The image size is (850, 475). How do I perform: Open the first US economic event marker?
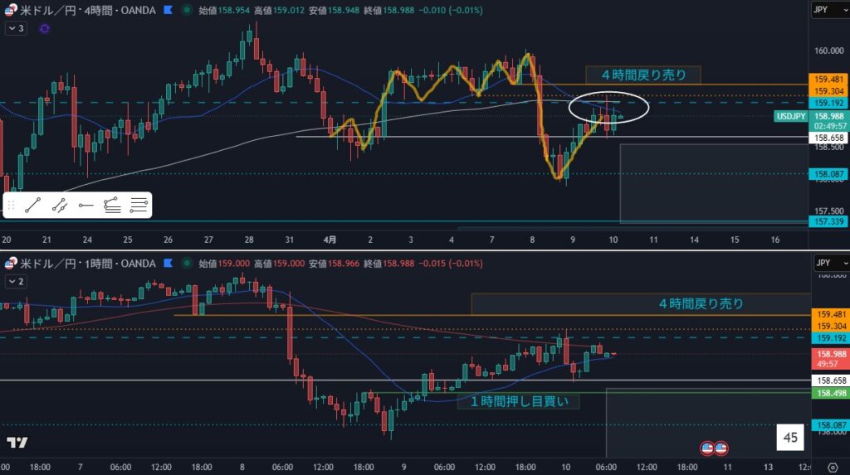(x=707, y=448)
